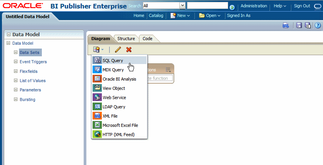This screenshot has width=323, height=165.
Task: Open the Catalog link
Action: 156,15
